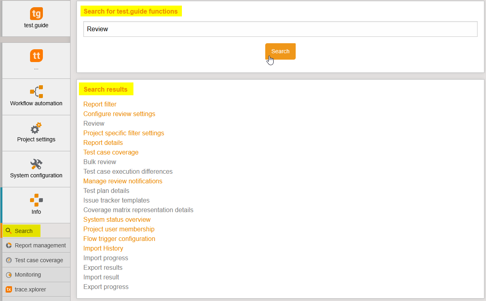Open Configure review settings
The width and height of the screenshot is (486, 301).
tap(119, 114)
